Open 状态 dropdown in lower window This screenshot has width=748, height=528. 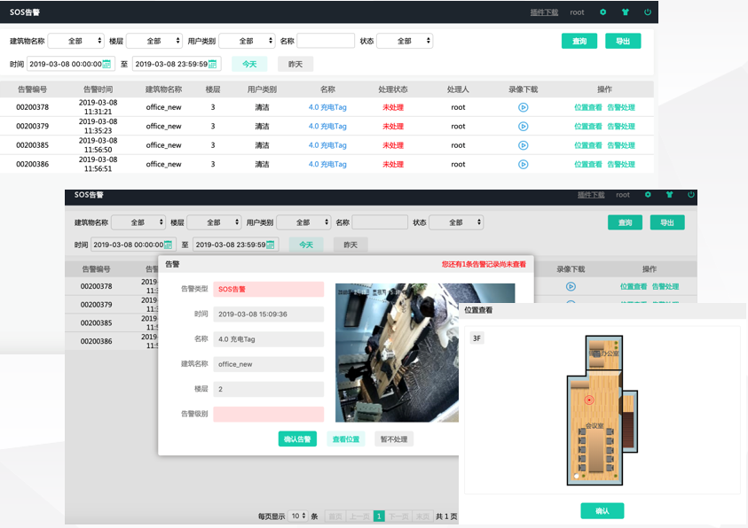point(456,222)
